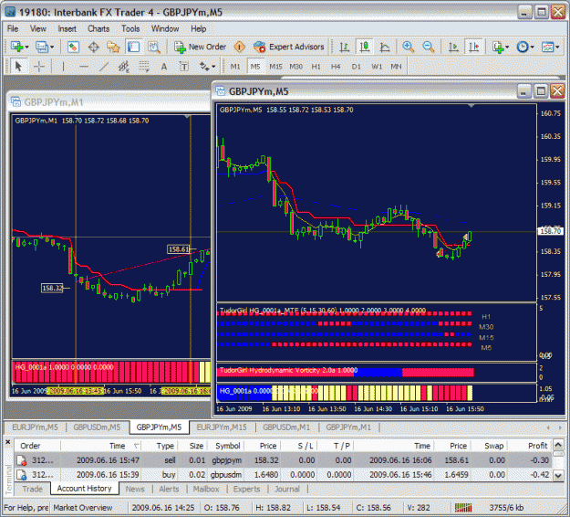Screen dimensions: 570x517
Task: Open the Periods clock dropdown
Action: (x=525, y=47)
